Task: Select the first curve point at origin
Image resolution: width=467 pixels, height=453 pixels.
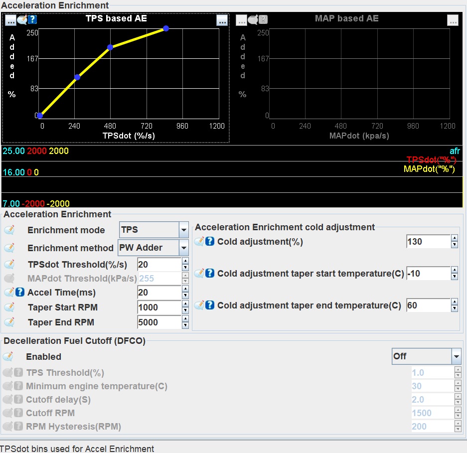Action: click(40, 116)
